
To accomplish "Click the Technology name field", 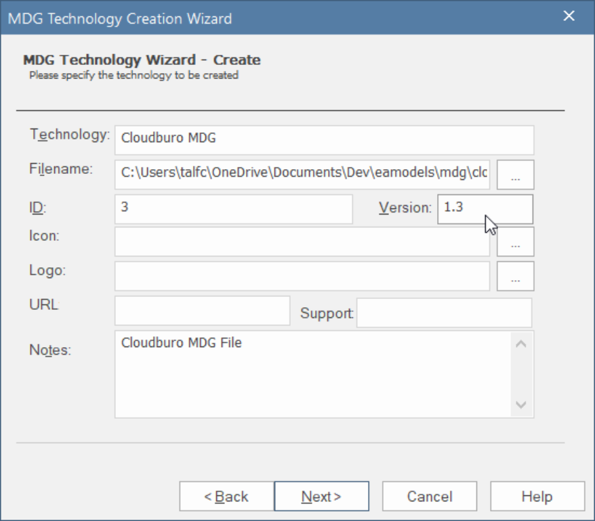I will [x=324, y=139].
